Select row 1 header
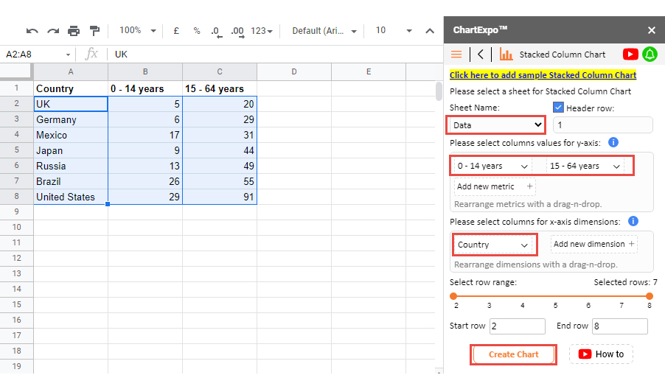Screen dimensions: 665x389 click(16, 88)
